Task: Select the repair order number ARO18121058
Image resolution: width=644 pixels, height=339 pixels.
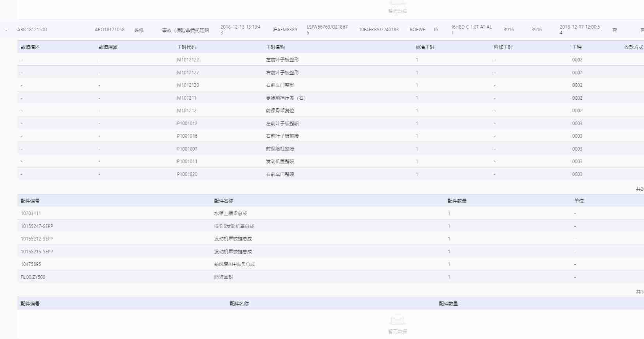Action: pyautogui.click(x=110, y=30)
